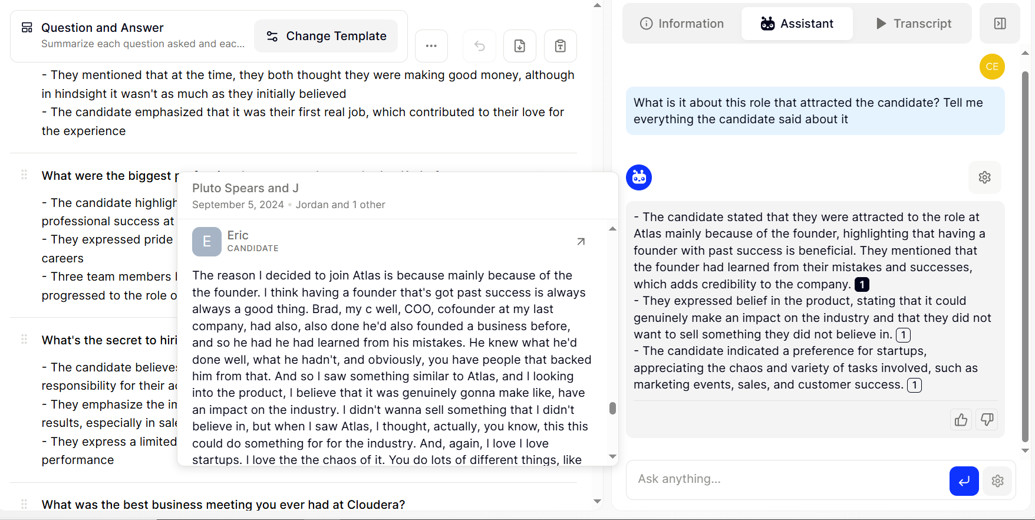Click the Change Template button
The image size is (1035, 520).
point(326,36)
